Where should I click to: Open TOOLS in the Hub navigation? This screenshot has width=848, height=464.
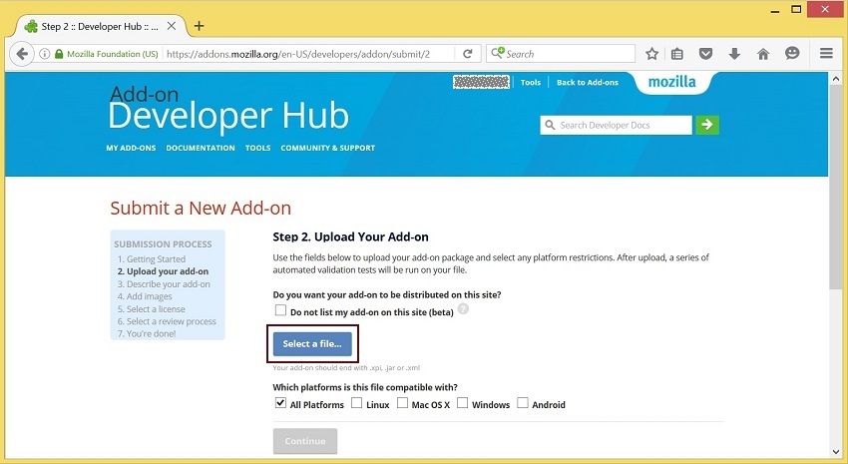258,148
